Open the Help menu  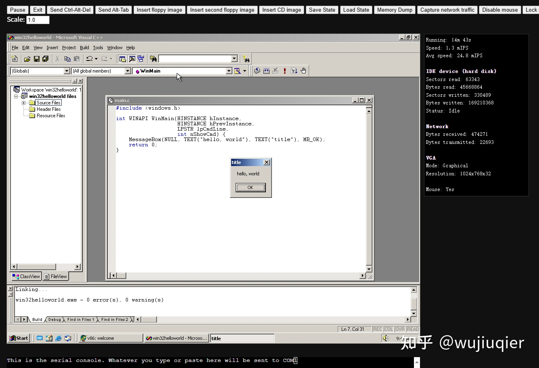pyautogui.click(x=131, y=48)
